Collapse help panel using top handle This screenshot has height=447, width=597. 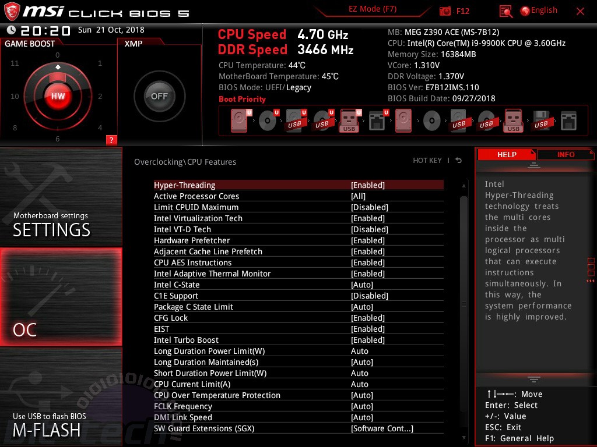534,165
